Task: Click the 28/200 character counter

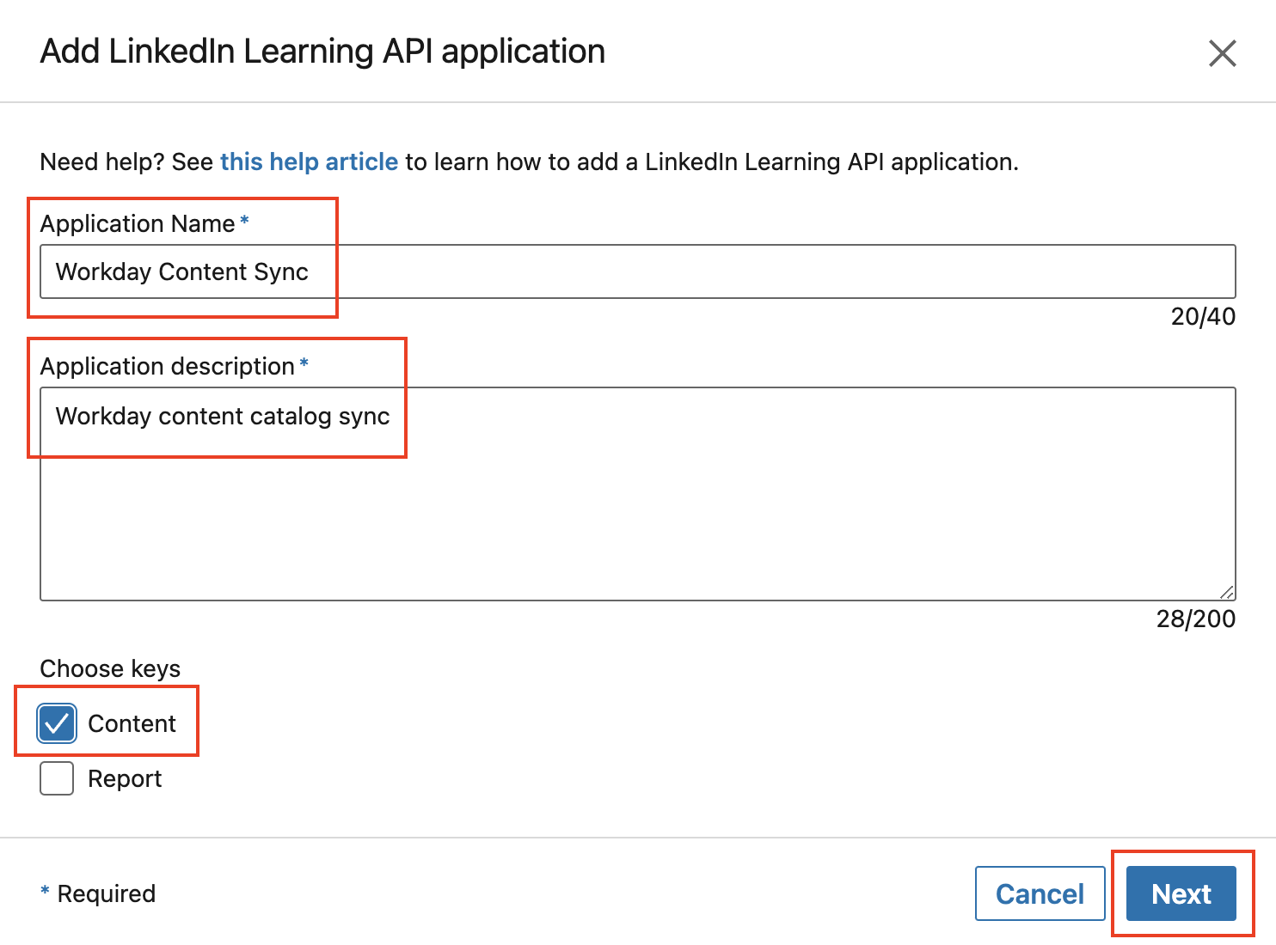Action: 1194,619
